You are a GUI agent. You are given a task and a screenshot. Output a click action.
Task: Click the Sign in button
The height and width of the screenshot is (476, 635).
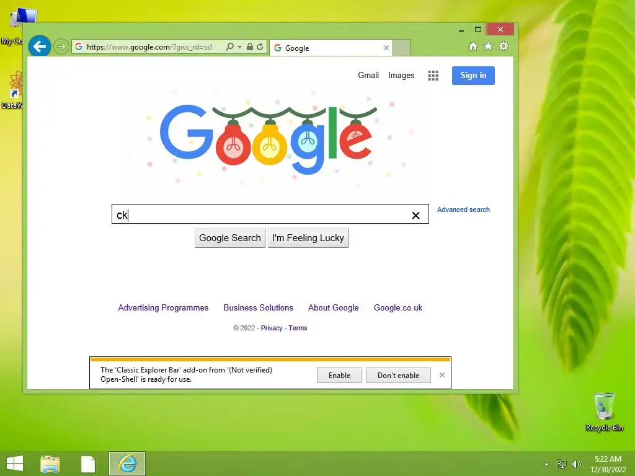(x=473, y=75)
